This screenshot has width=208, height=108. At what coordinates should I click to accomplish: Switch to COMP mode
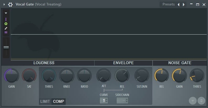click(x=59, y=101)
